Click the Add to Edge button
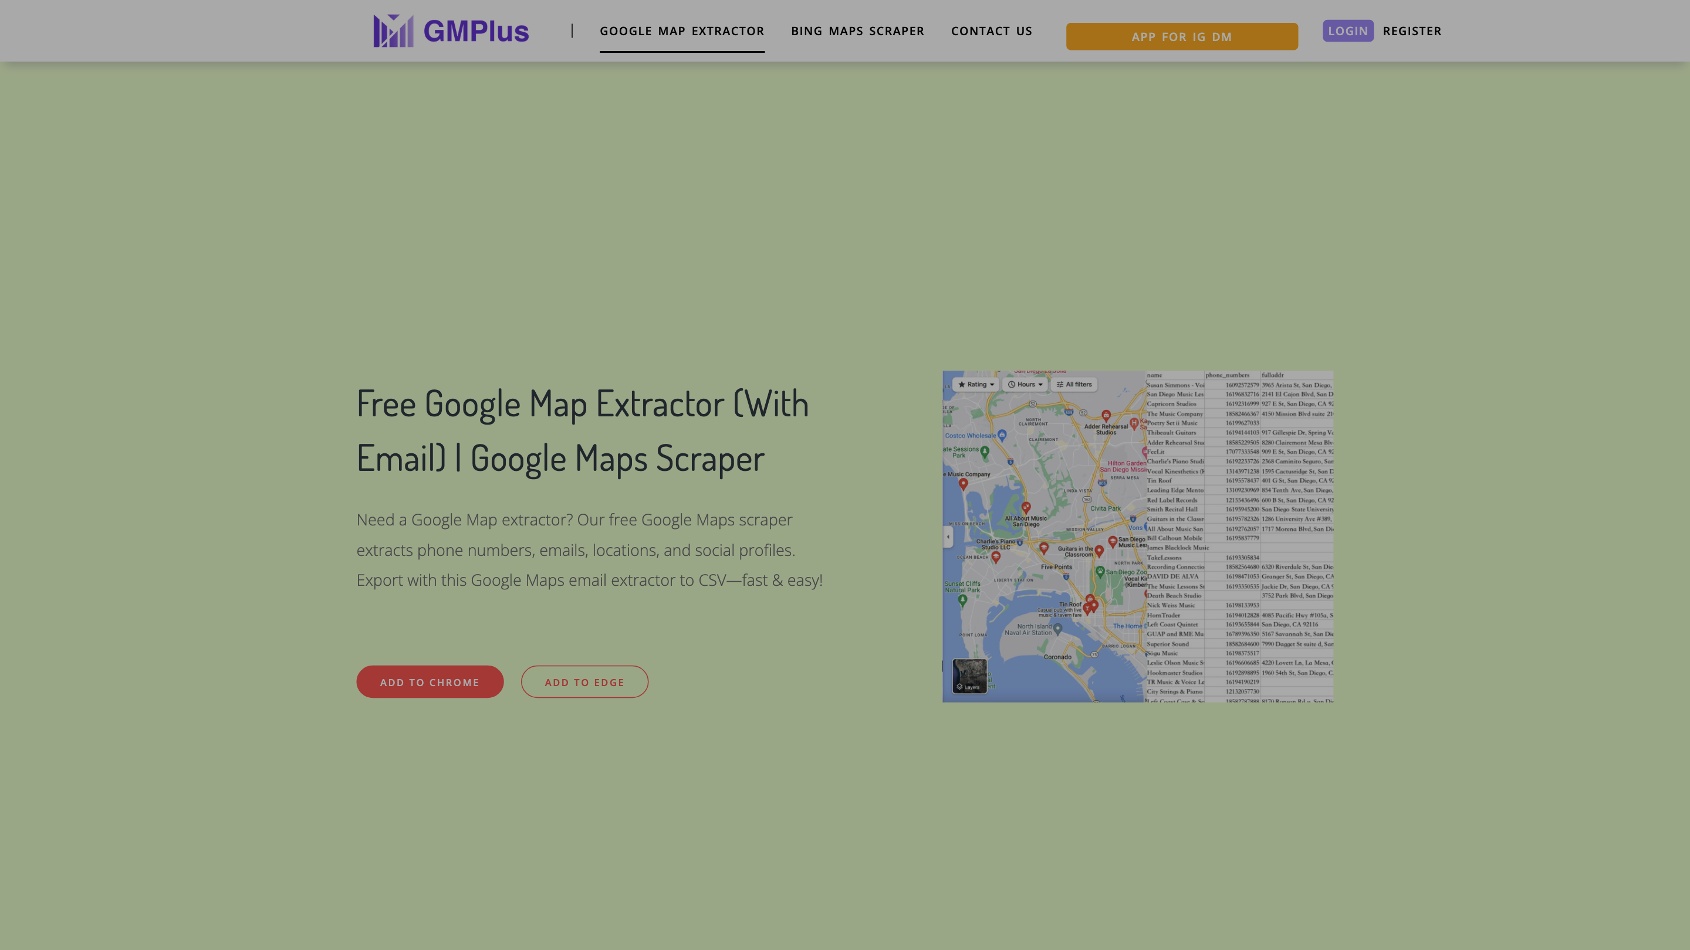 (x=584, y=682)
